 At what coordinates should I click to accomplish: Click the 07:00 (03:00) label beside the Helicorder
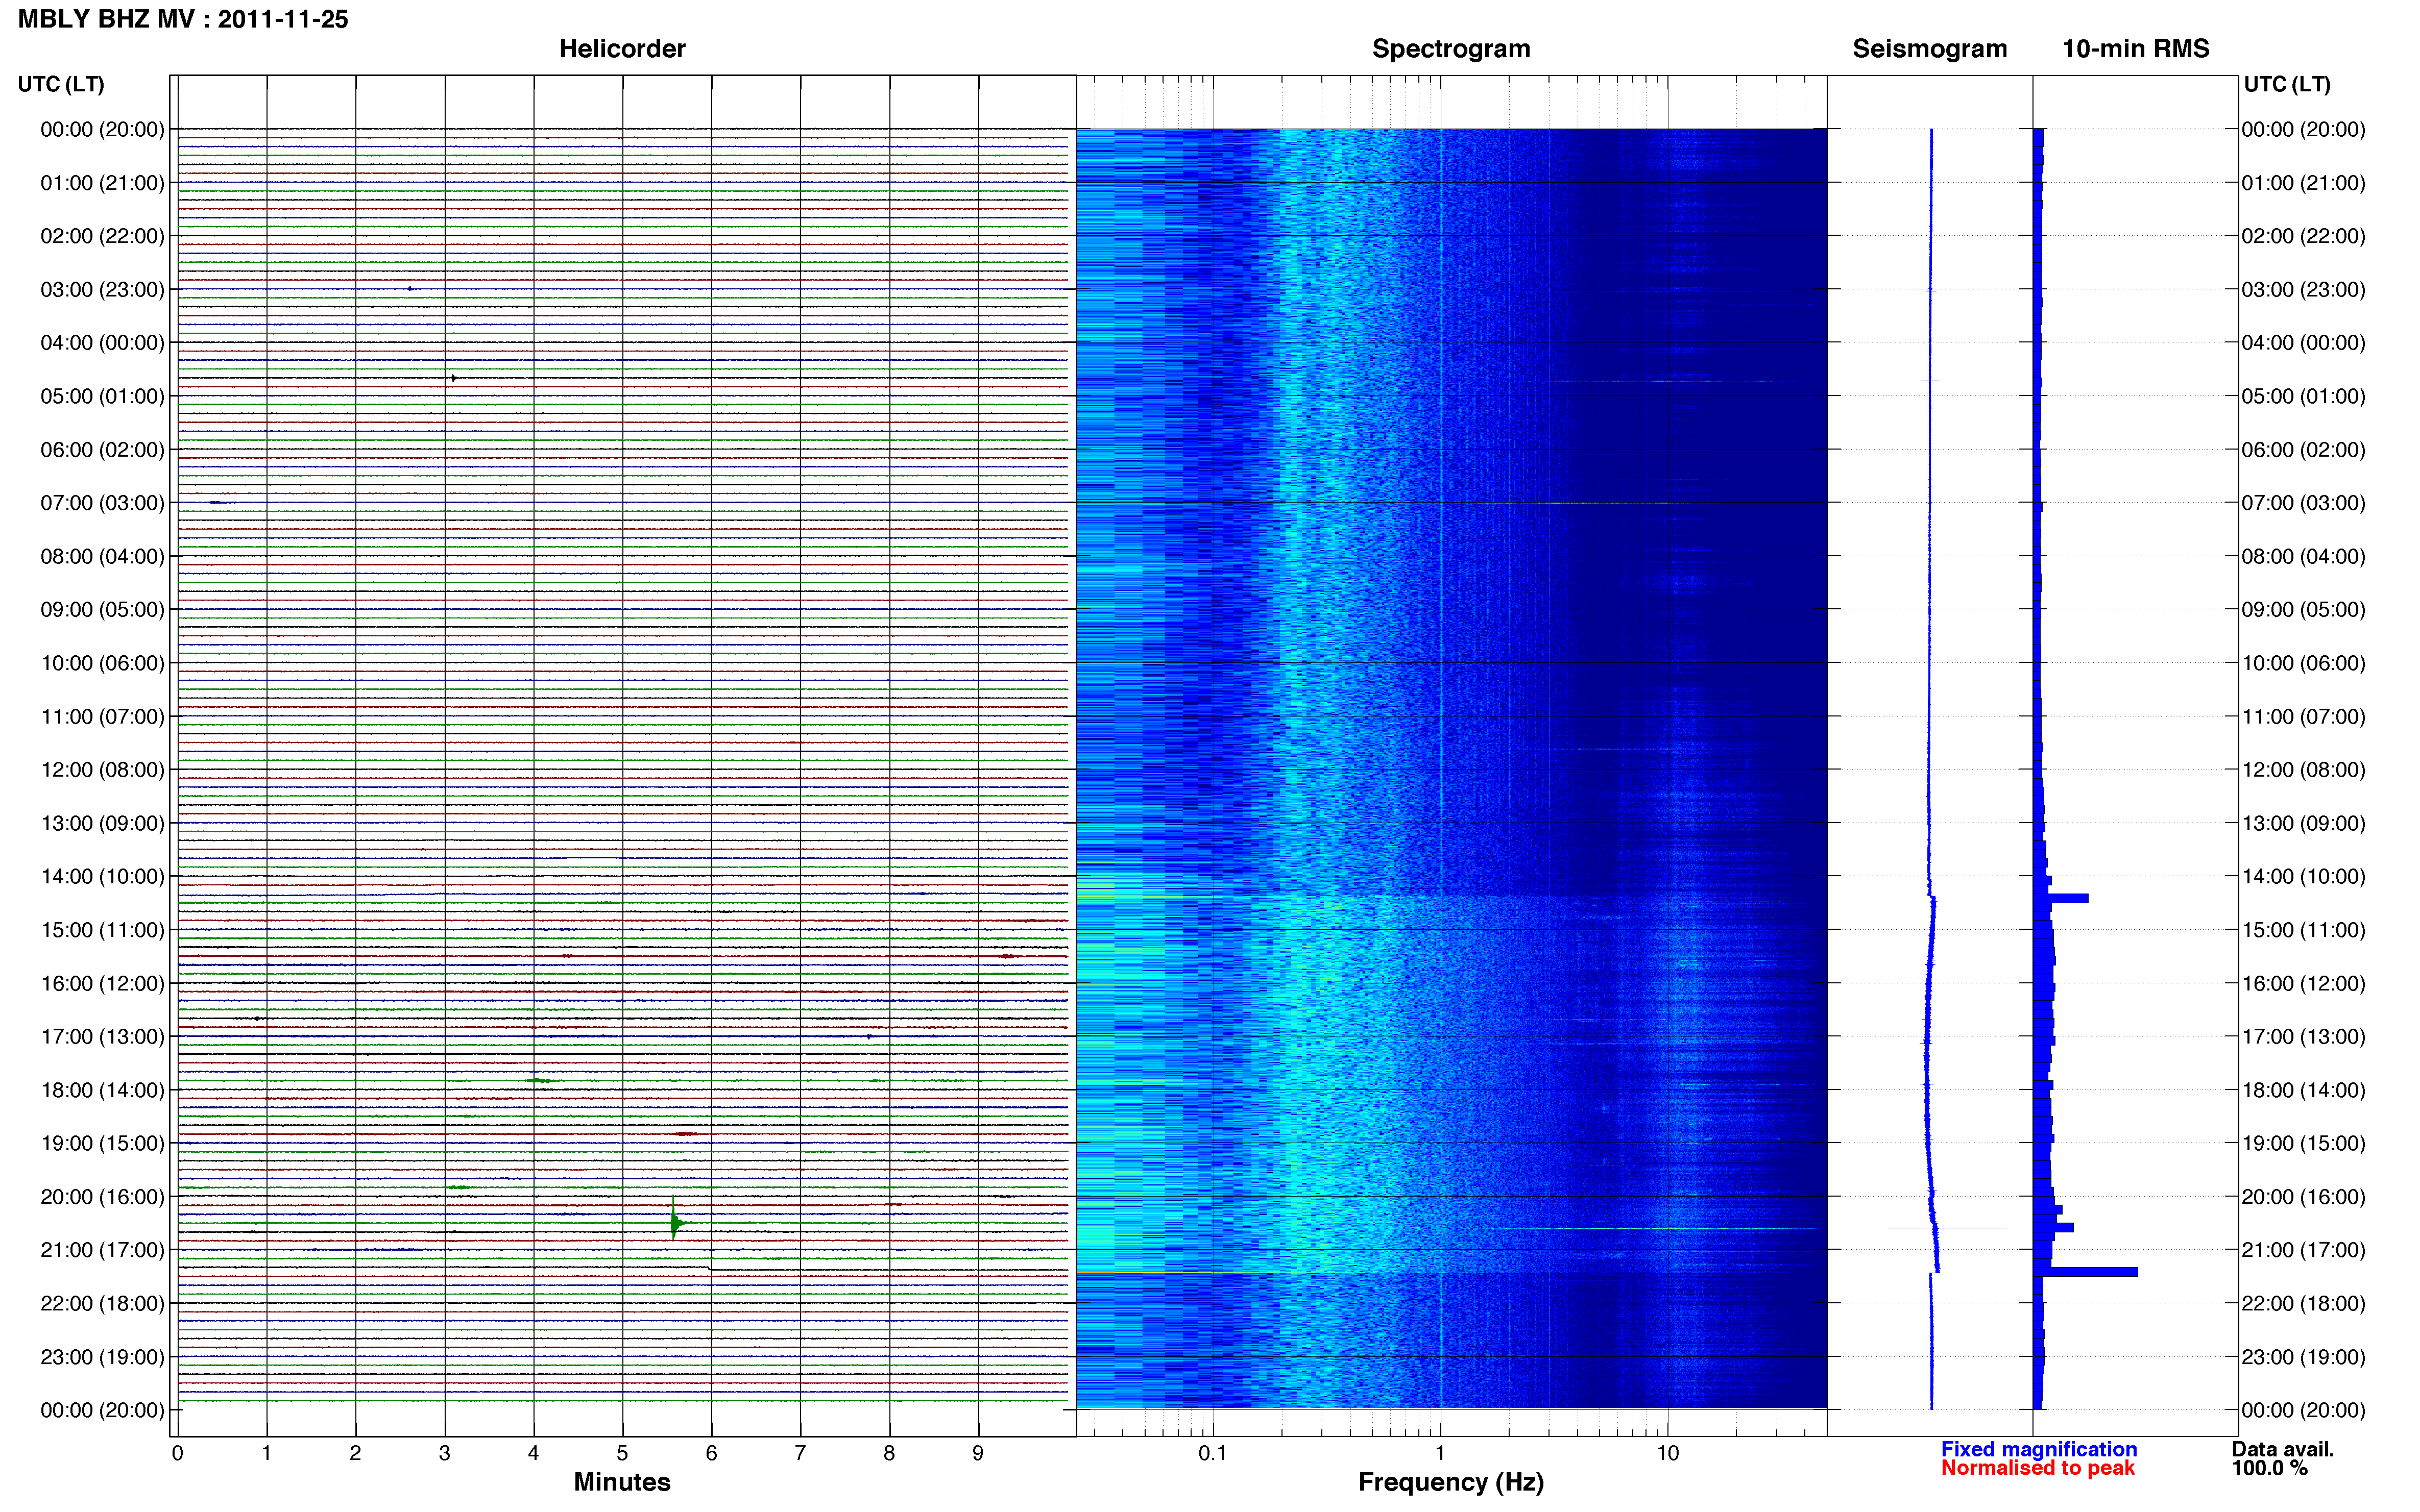(102, 503)
